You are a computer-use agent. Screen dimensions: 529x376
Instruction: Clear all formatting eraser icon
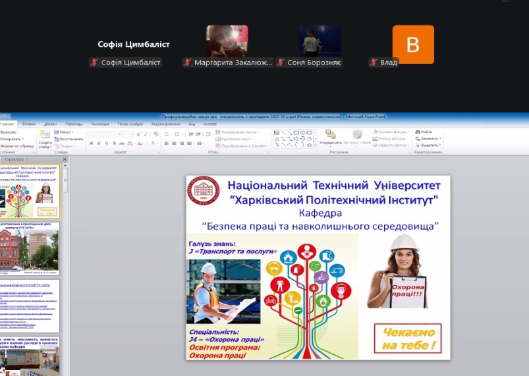tap(155, 134)
